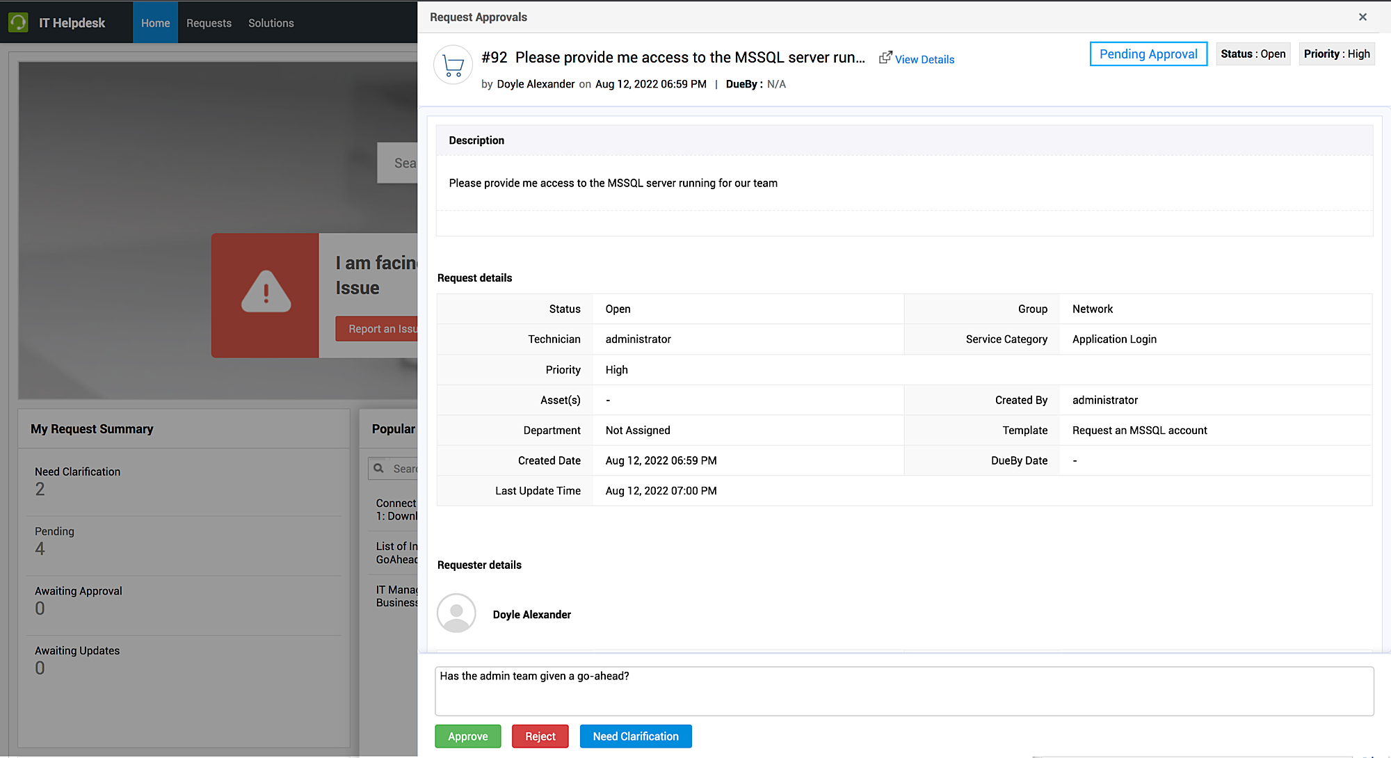The width and height of the screenshot is (1391, 758).
Task: Click the magnifier icon in Popular search
Action: pyautogui.click(x=379, y=469)
